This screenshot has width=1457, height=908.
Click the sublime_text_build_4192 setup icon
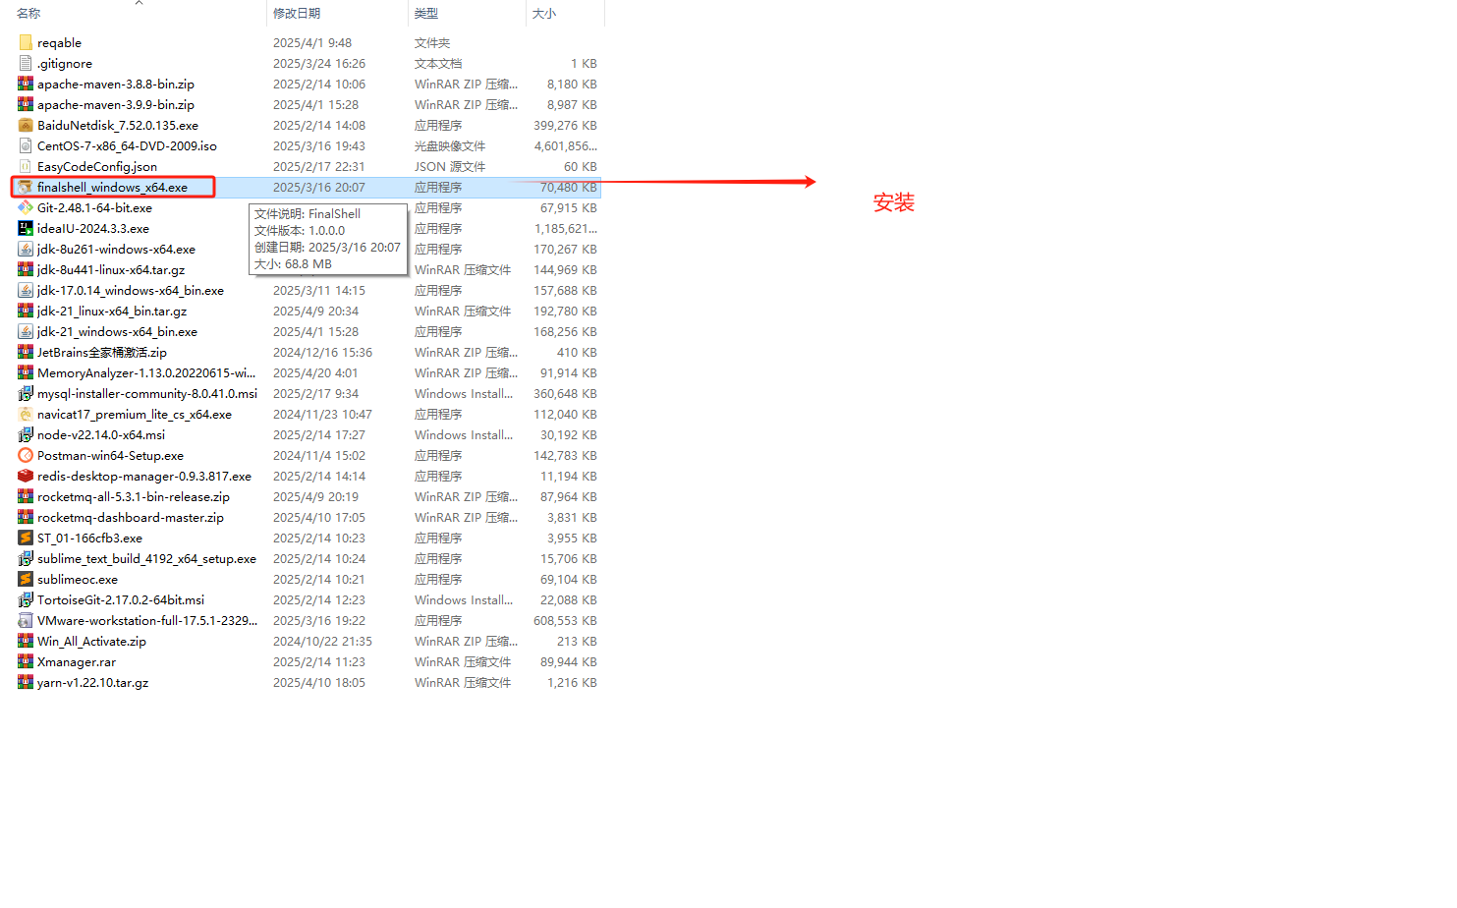pos(26,558)
